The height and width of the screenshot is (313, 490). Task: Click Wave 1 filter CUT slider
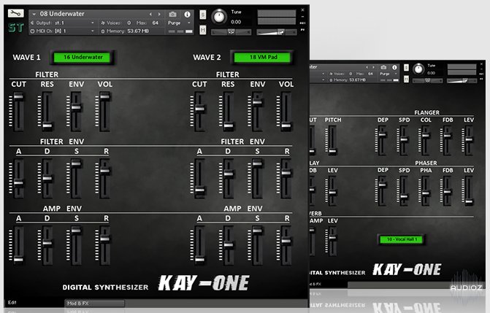(x=18, y=111)
